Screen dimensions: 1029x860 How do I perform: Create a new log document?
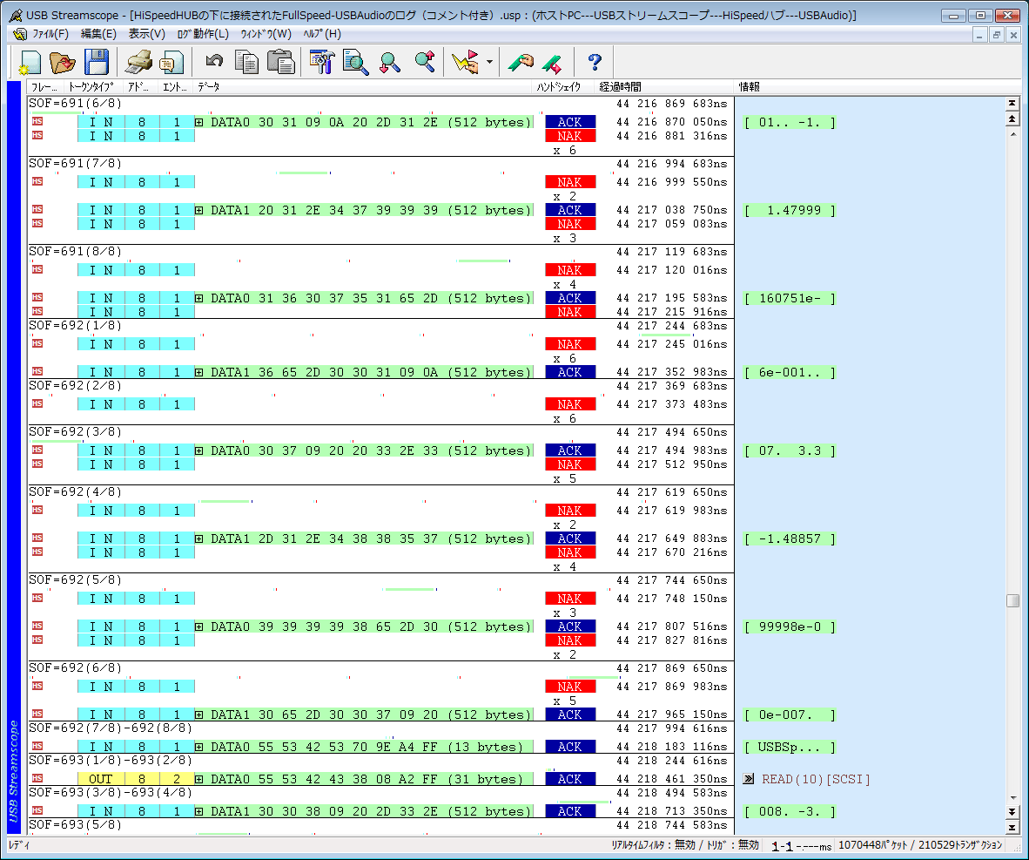(x=30, y=63)
